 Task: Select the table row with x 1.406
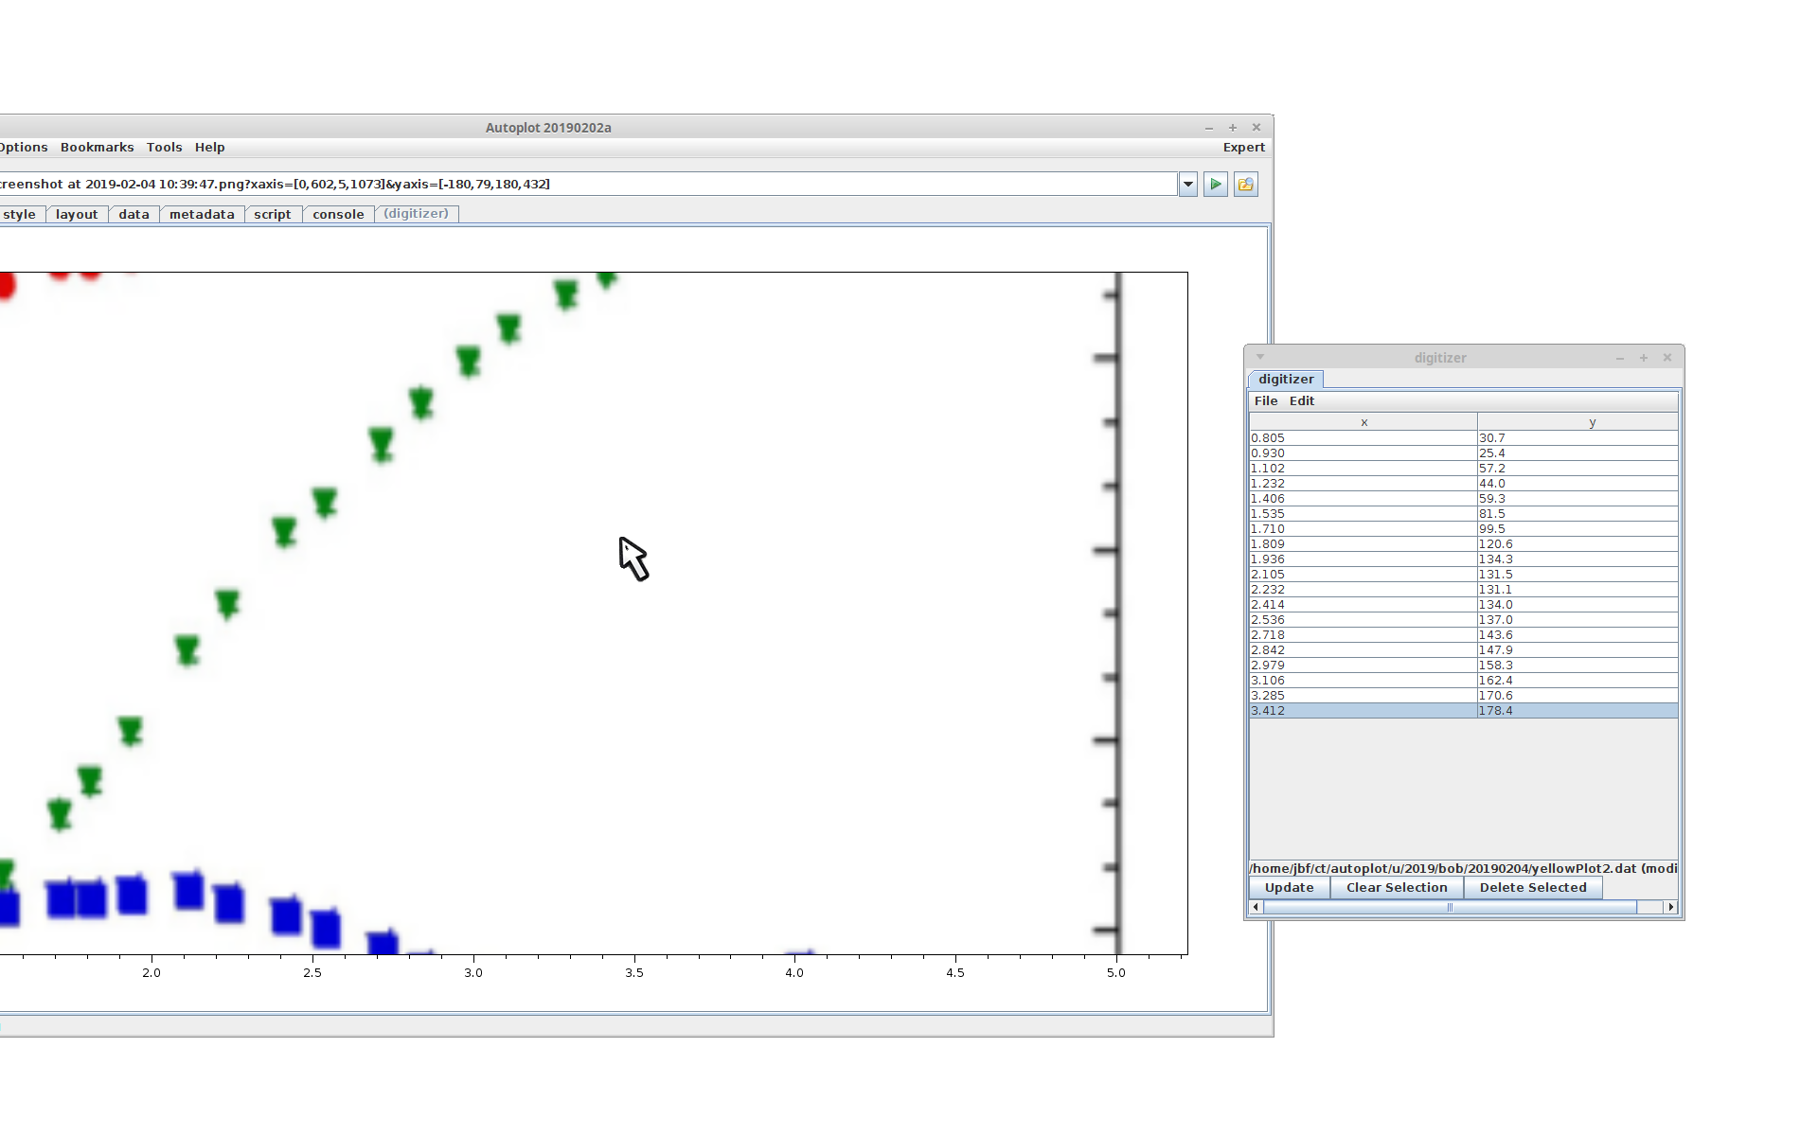click(1464, 499)
